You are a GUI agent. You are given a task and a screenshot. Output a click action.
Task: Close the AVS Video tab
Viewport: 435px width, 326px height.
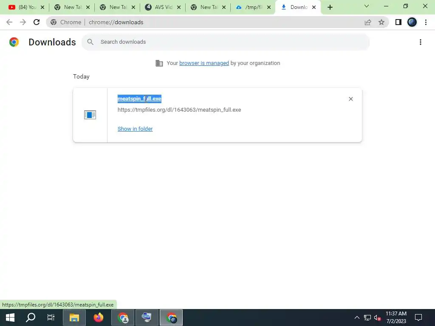179,8
